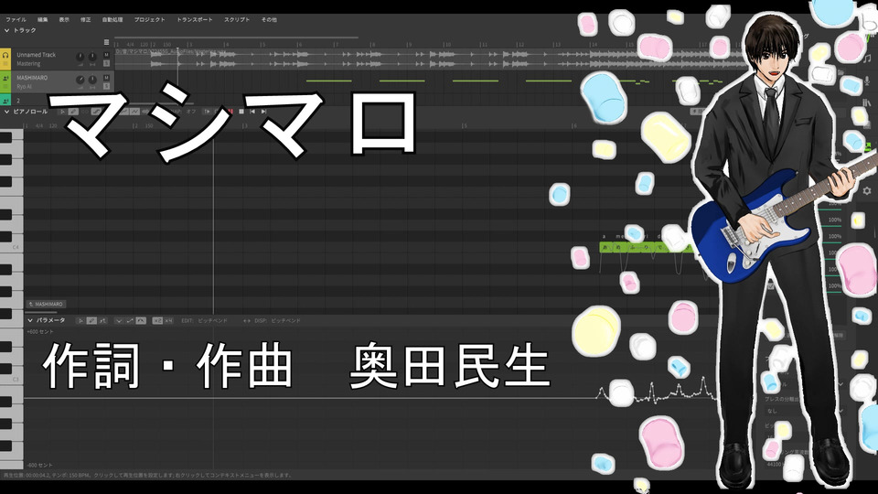
Task: Click the Ryo AI voice label
Action: click(24, 87)
